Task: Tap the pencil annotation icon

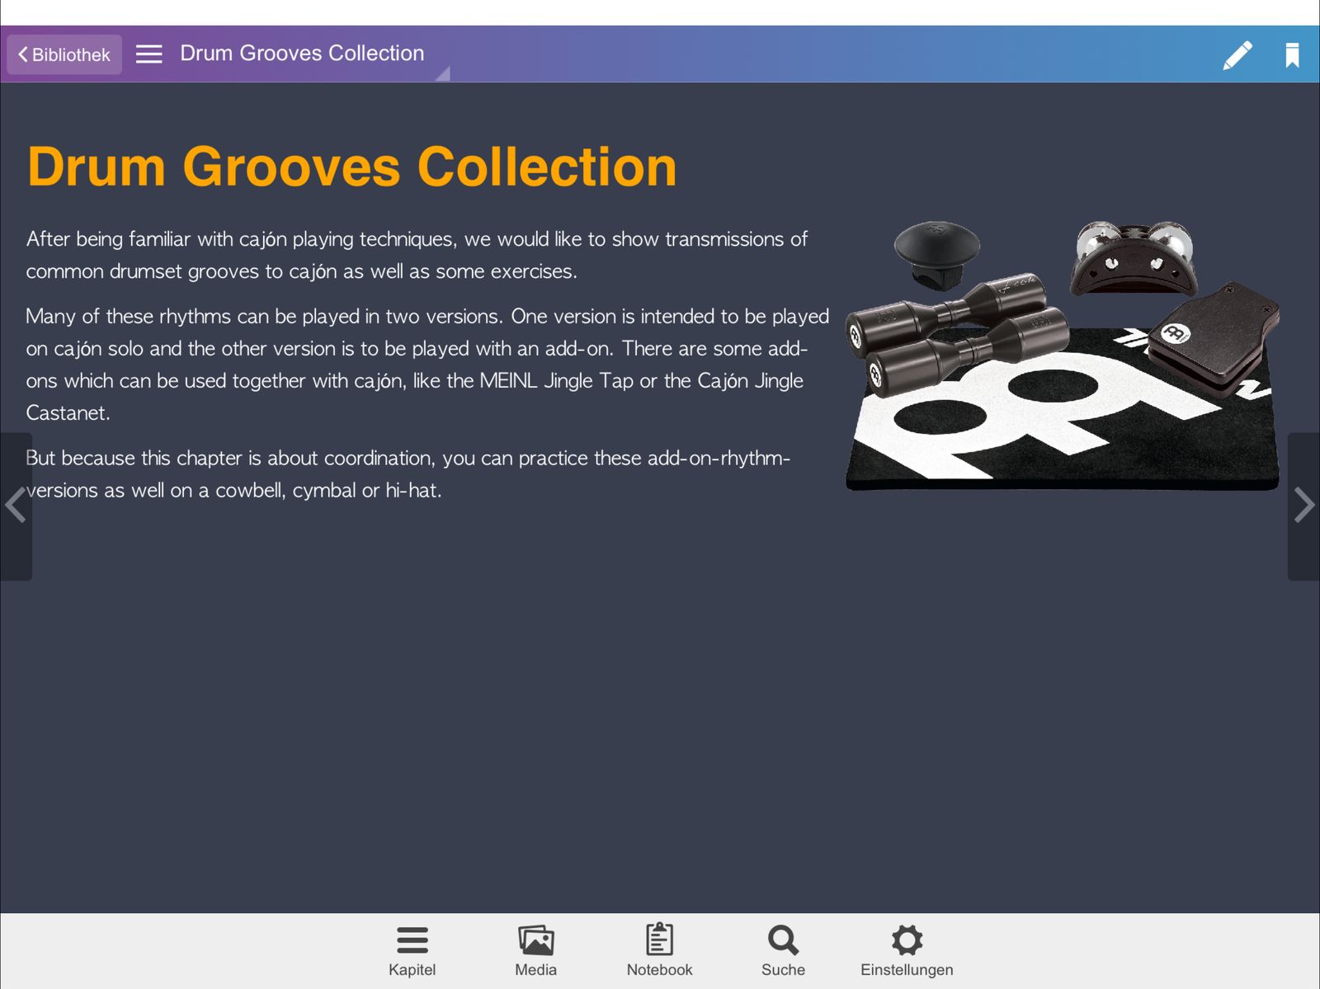Action: coord(1237,55)
